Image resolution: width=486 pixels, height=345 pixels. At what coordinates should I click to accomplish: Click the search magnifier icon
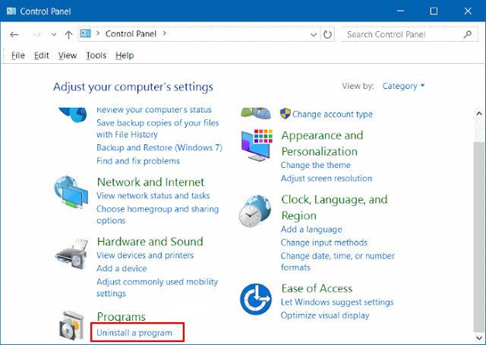point(468,34)
